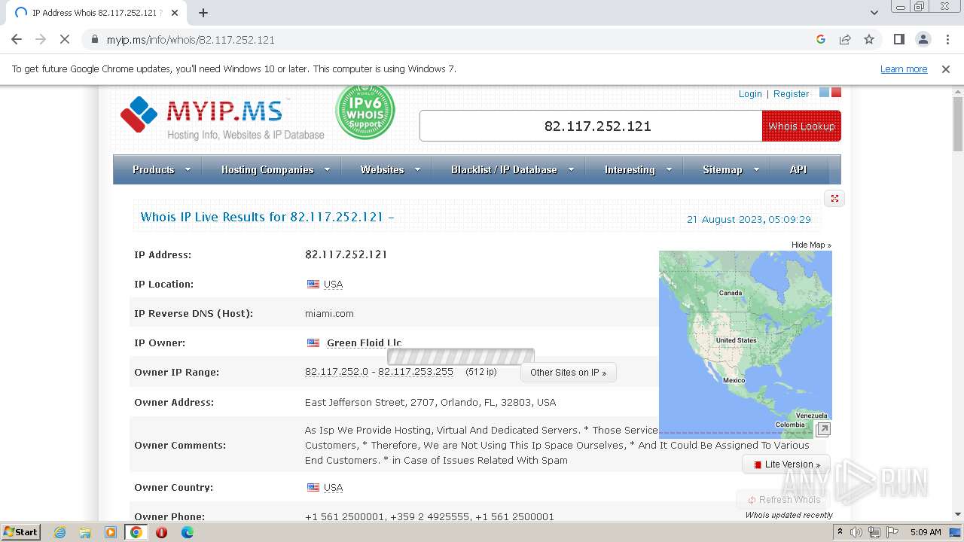This screenshot has width=964, height=542.
Task: Open the Learn more link
Action: tap(904, 69)
